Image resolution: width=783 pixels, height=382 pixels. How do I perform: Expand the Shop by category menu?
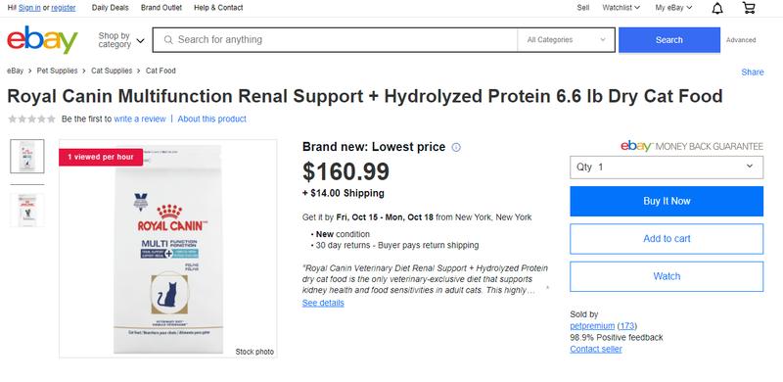pyautogui.click(x=121, y=40)
